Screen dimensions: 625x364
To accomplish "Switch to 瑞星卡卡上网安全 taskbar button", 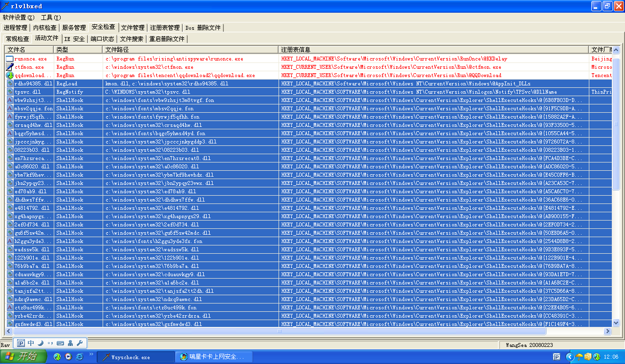I will (215, 357).
